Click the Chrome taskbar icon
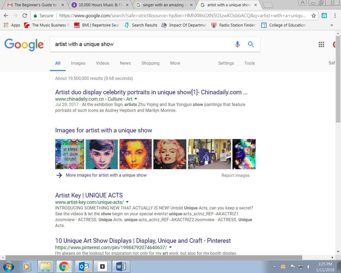Screen dimensions: 341x273 pos(64,266)
